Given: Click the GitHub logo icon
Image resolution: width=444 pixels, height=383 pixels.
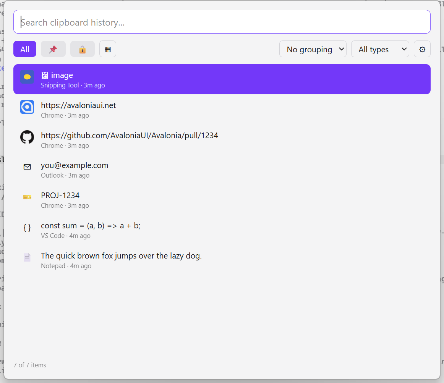Looking at the screenshot, I should (27, 137).
